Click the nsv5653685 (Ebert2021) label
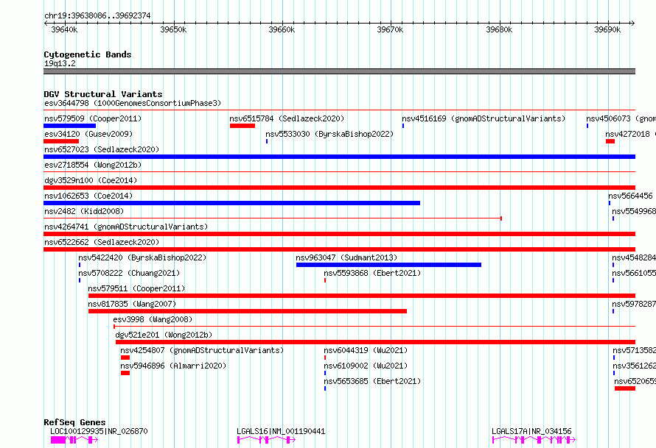Viewport: 656px width, 448px height. pos(372,381)
